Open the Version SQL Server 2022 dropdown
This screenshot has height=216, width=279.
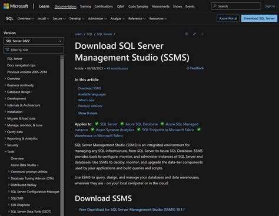(x=34, y=41)
